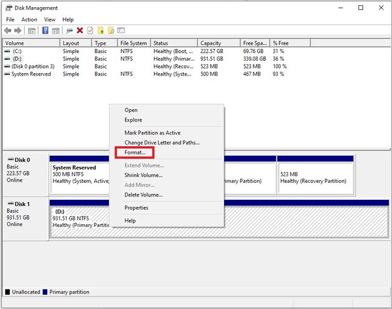Click the blue Help toolbar icon
The width and height of the screenshot is (392, 309).
(x=45, y=30)
